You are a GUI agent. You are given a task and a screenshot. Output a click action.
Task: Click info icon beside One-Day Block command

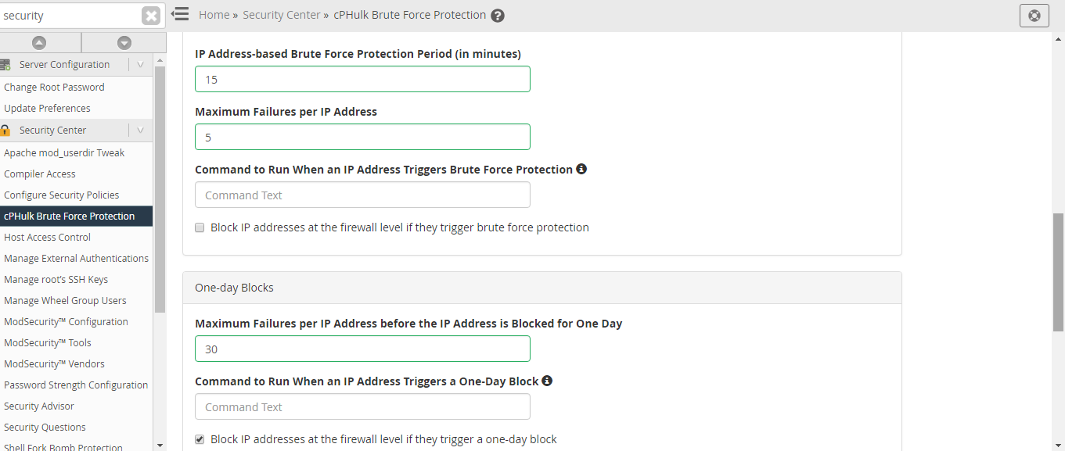pyautogui.click(x=547, y=381)
